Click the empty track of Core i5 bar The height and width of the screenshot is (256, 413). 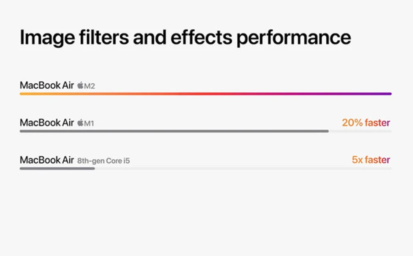[243, 168]
